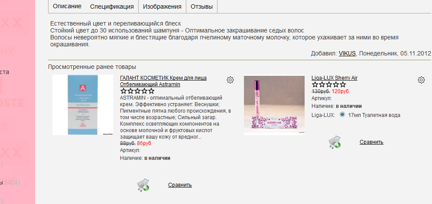Open VIKUS user profile link
432x204 pixels.
point(347,53)
